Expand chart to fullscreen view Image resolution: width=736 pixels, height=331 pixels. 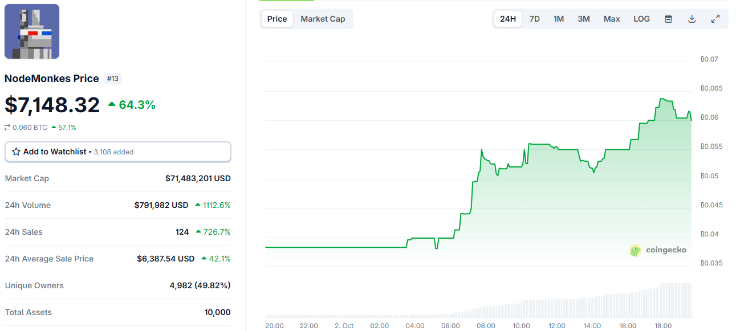pos(715,19)
